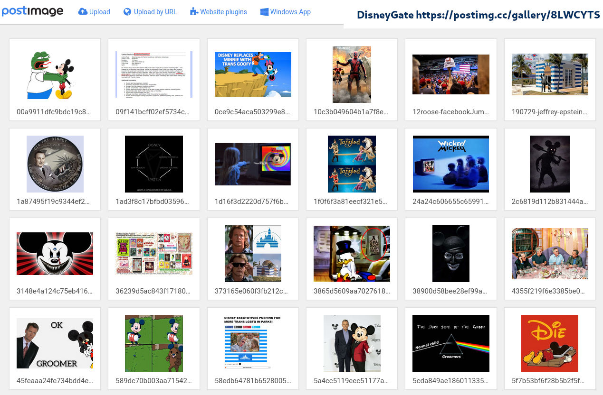The height and width of the screenshot is (395, 603).
Task: Open the man posing with Mickey thumbnail
Action: pyautogui.click(x=352, y=343)
